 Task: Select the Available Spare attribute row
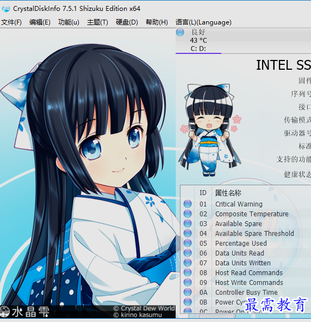pyautogui.click(x=246, y=223)
